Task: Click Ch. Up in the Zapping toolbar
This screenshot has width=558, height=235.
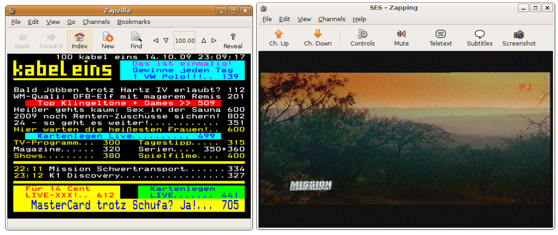Action: (x=279, y=38)
